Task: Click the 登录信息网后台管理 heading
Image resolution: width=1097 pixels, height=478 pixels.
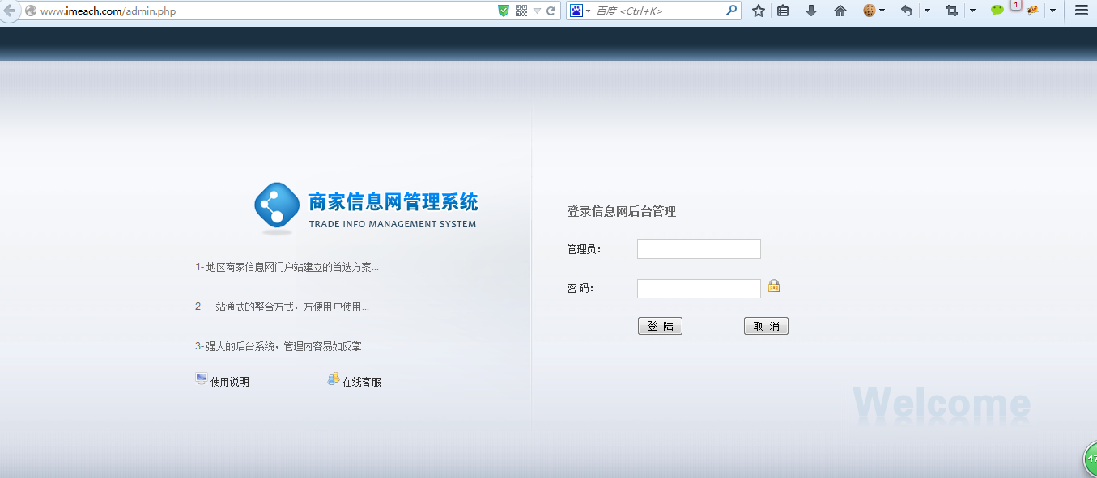Action: pos(622,211)
